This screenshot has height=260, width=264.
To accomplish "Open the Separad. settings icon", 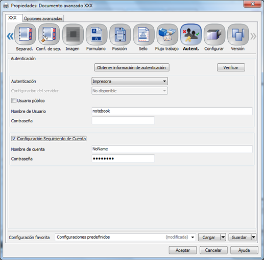I will [x=25, y=35].
